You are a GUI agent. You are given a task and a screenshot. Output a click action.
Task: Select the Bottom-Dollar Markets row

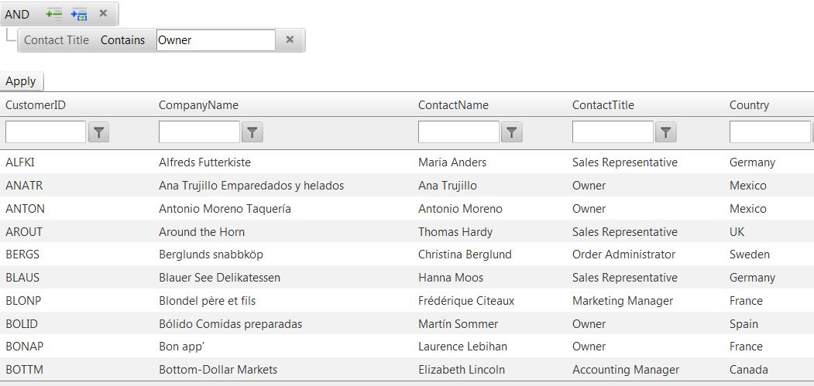pyautogui.click(x=218, y=370)
